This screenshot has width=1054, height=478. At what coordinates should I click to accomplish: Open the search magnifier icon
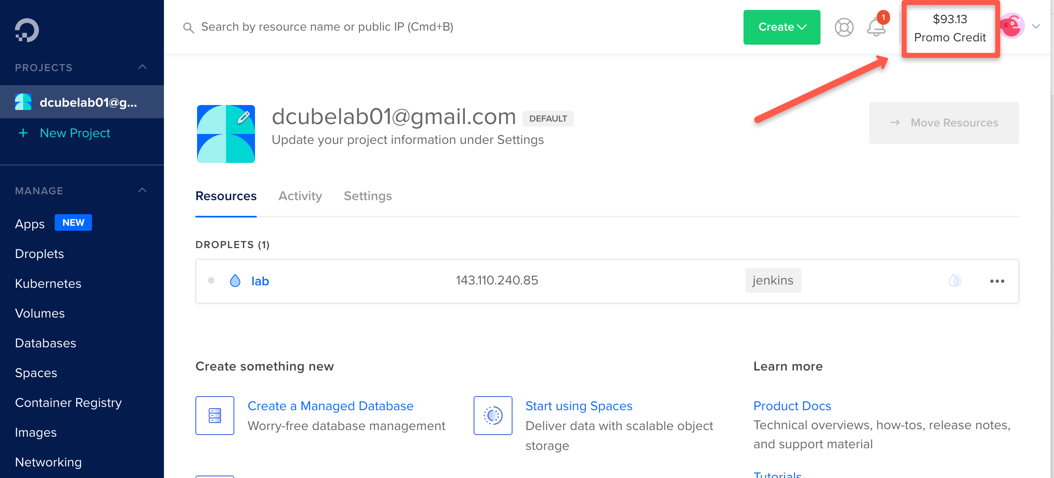point(188,27)
